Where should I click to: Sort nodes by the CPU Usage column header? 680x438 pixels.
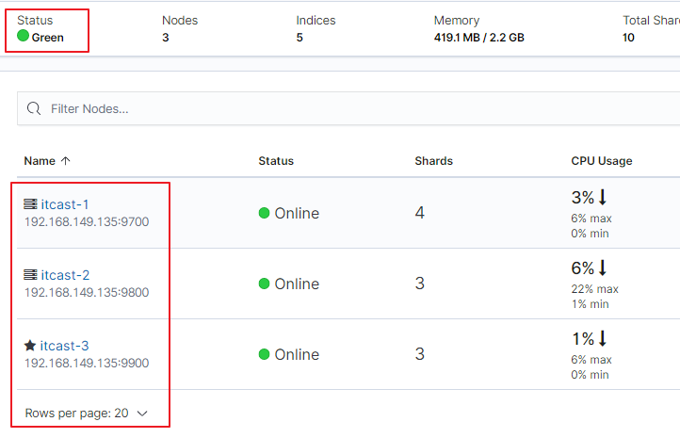[601, 161]
